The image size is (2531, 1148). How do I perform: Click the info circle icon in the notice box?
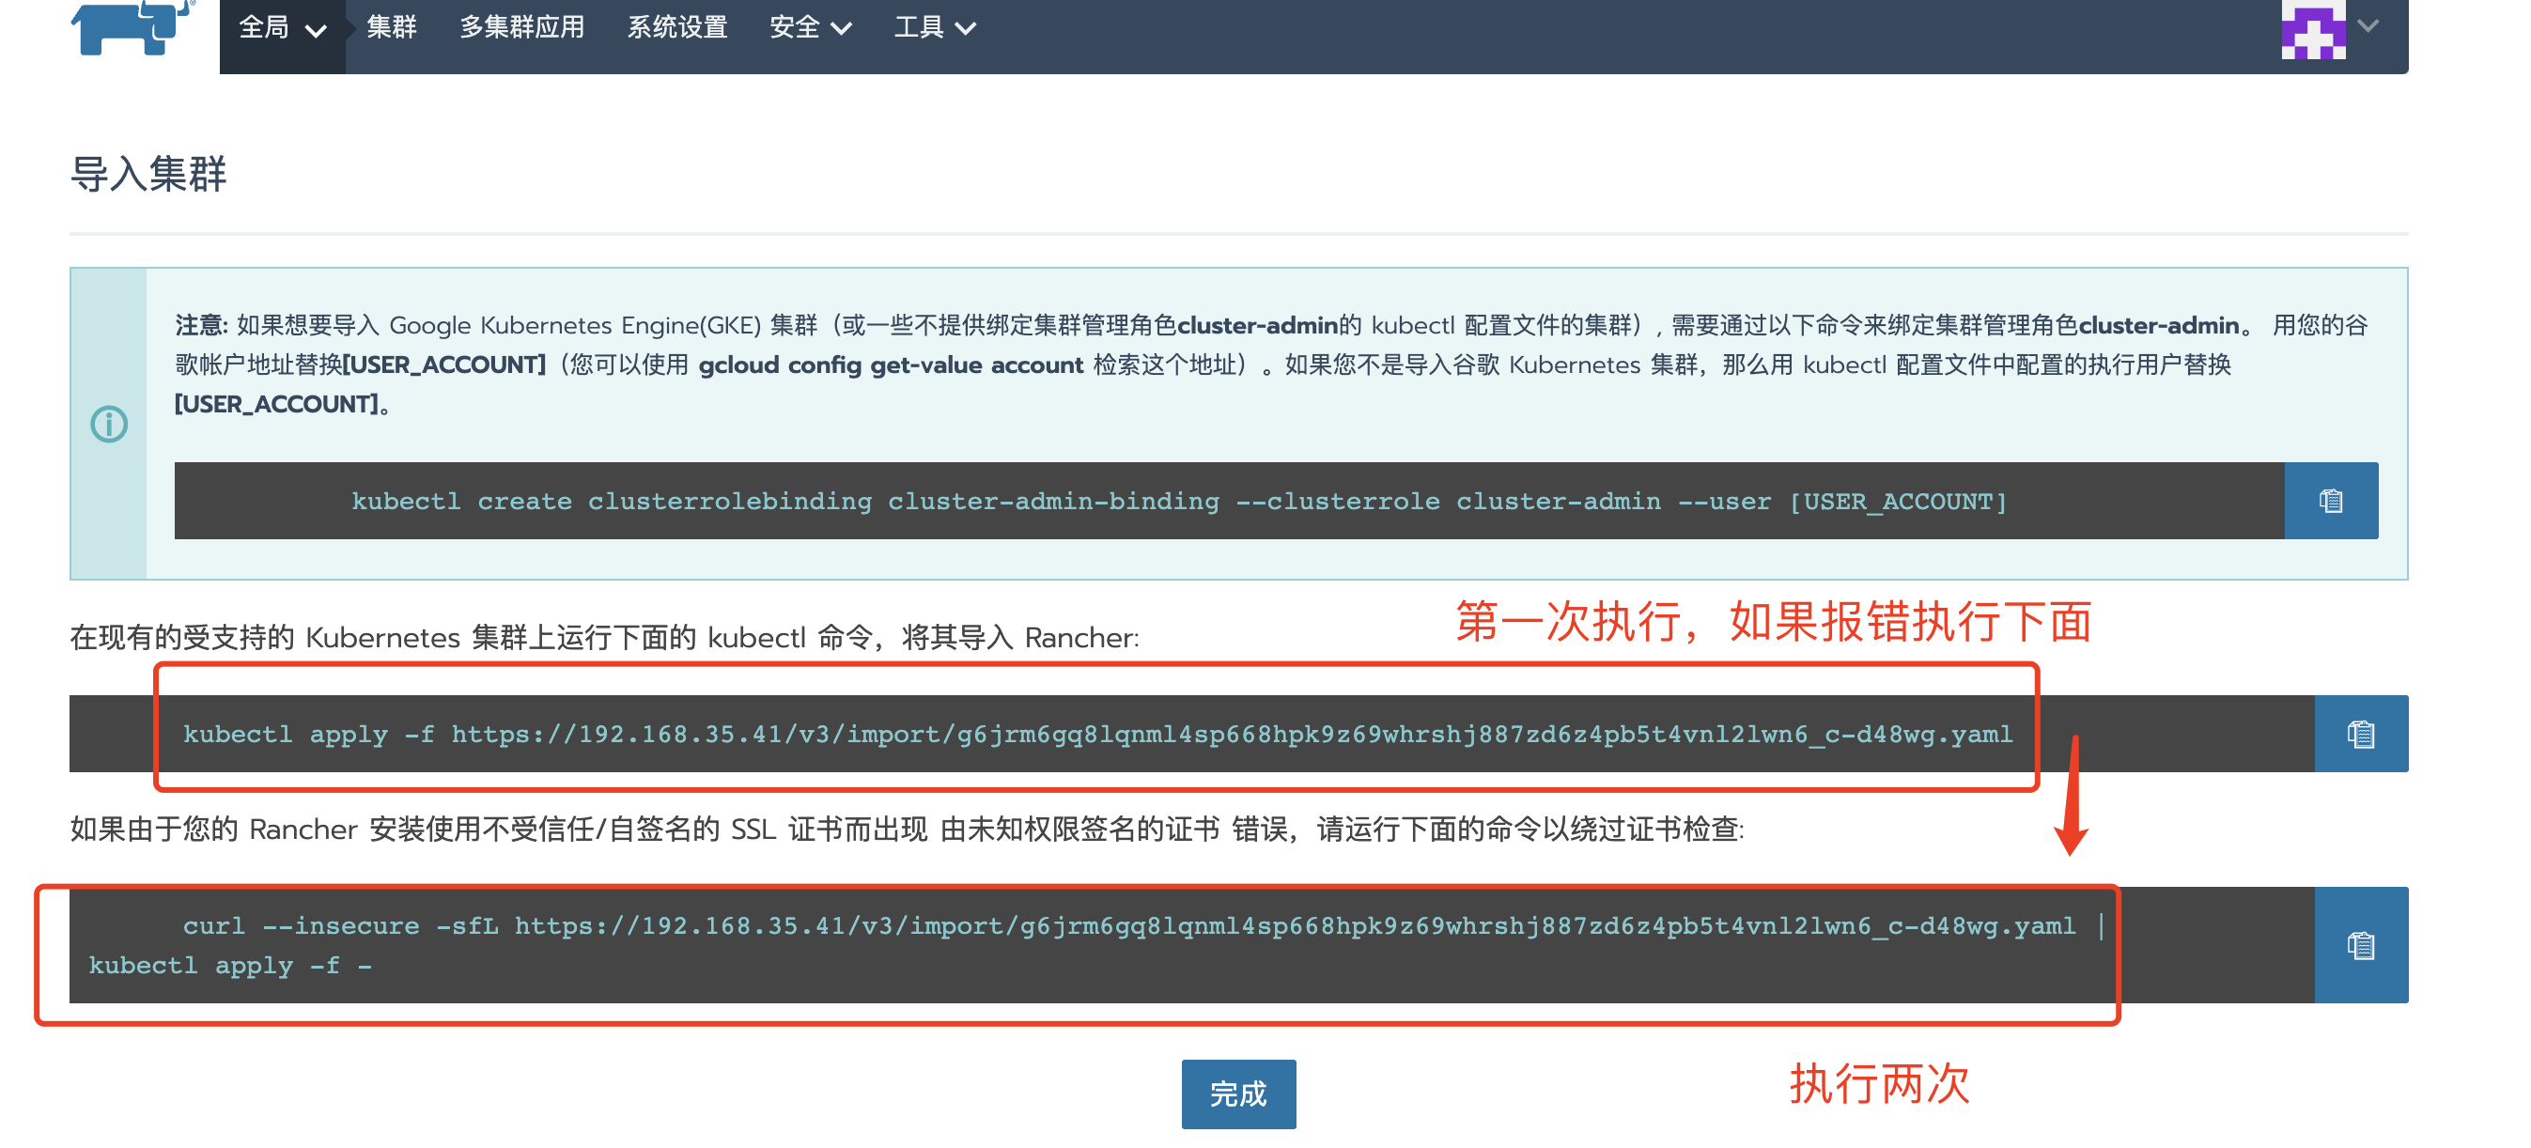click(109, 425)
